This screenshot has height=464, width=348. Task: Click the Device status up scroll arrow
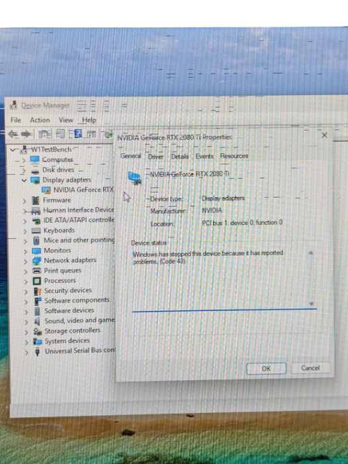pos(311,253)
